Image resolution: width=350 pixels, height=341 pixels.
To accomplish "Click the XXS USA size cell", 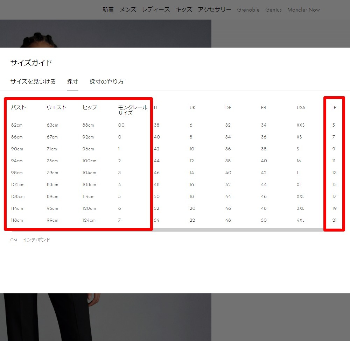I will [x=300, y=125].
